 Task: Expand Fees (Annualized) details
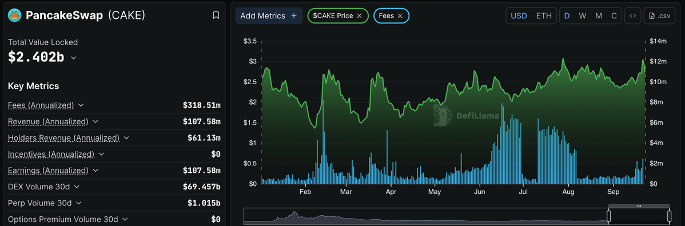click(x=81, y=105)
